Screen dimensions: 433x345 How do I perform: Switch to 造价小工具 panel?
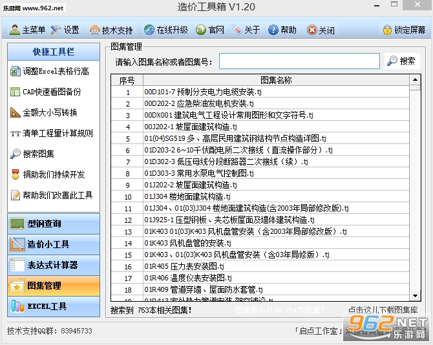54,244
